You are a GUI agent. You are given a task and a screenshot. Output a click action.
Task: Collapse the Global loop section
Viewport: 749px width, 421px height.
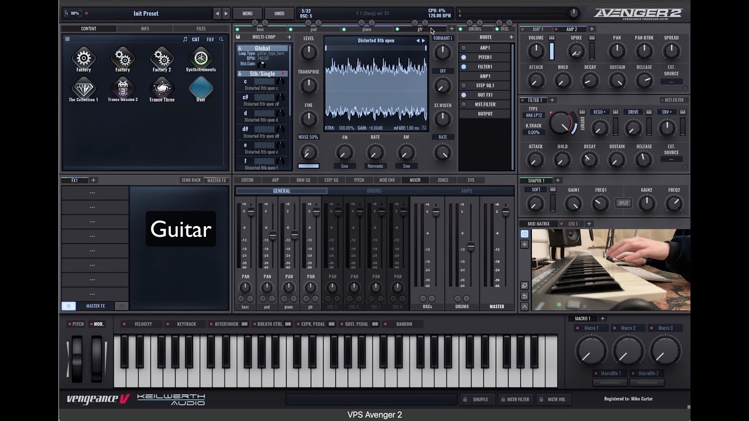click(x=240, y=49)
